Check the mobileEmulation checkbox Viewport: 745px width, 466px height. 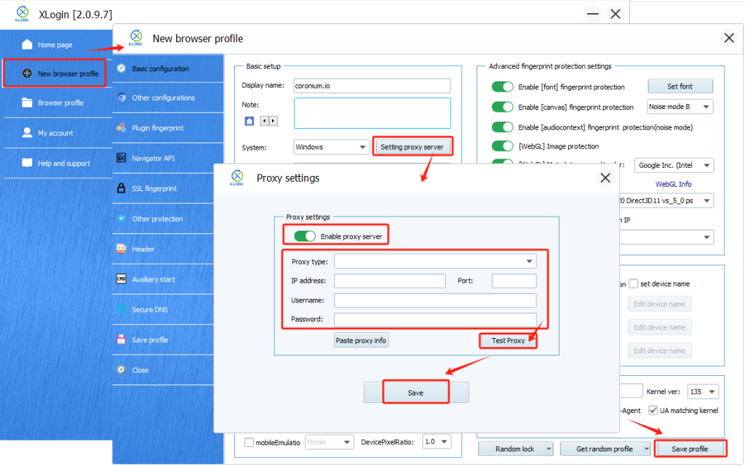[x=249, y=442]
